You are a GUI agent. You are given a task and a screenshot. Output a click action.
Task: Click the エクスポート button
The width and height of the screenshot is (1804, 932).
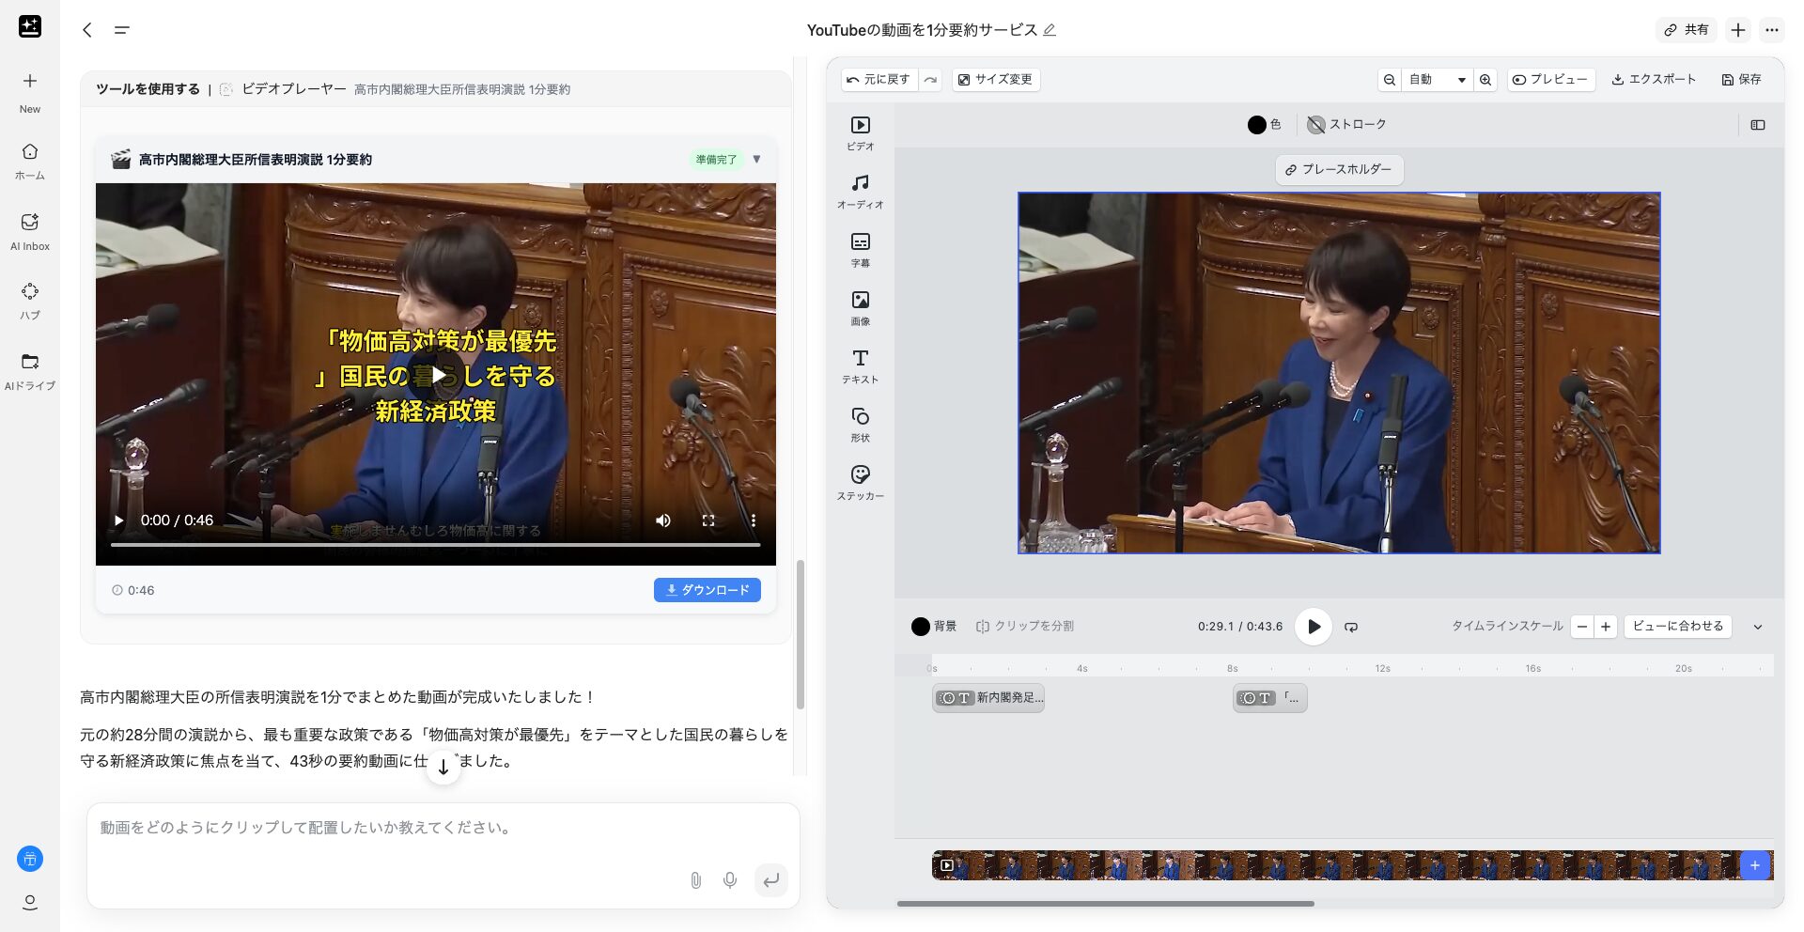click(1654, 79)
